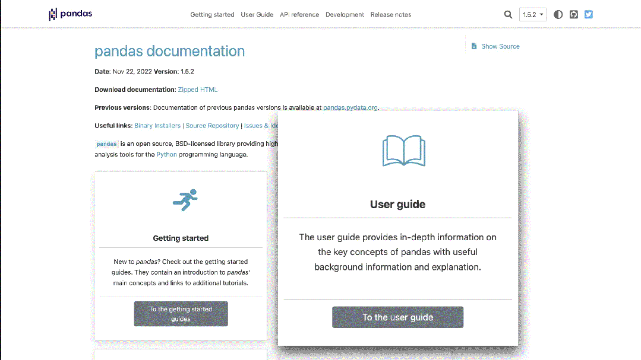Click the 'New to pandas?' description text
This screenshot has width=641, height=360.
181,272
